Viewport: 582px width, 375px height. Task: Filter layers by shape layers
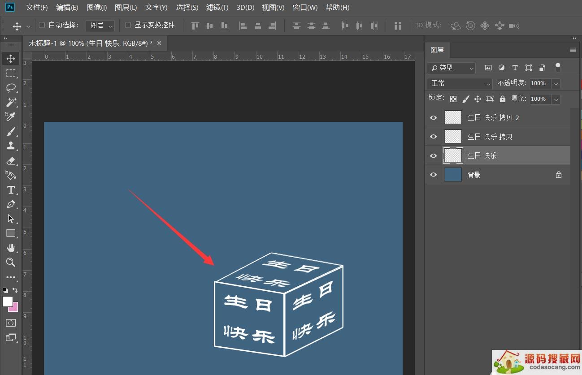coord(529,68)
